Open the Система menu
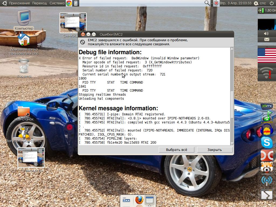Viewport: 276px width, 207px height. click(57, 3)
